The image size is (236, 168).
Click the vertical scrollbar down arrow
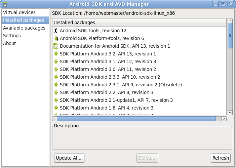[230, 113]
